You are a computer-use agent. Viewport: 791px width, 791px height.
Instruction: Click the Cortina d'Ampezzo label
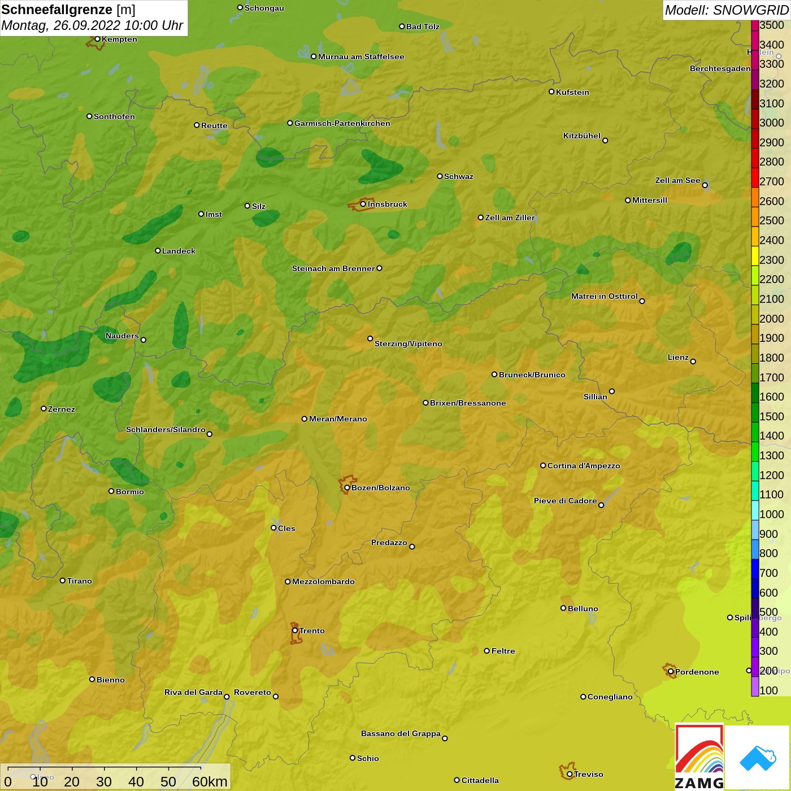(584, 466)
